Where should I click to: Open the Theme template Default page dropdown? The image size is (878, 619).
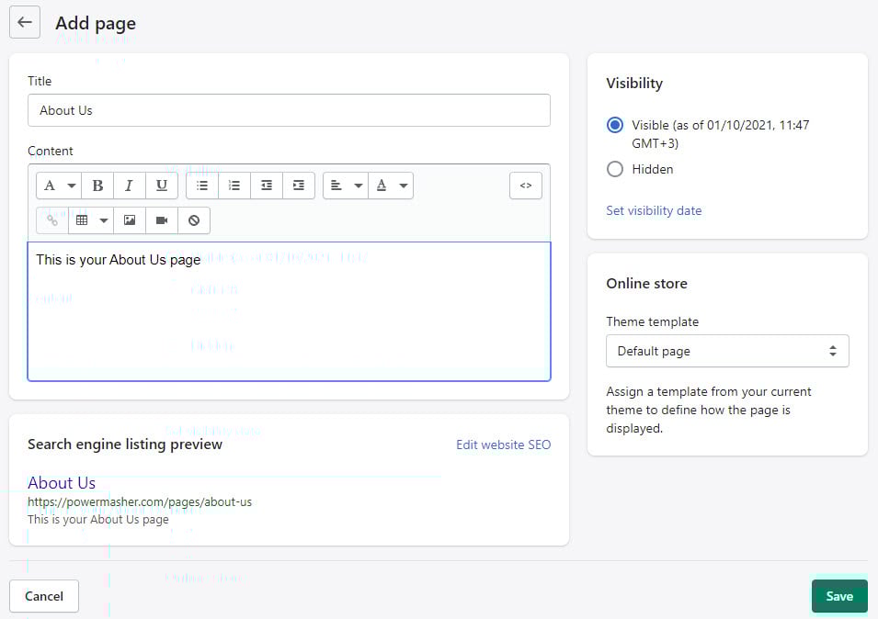(727, 351)
